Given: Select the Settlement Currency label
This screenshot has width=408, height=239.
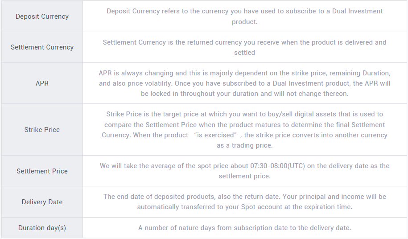Looking at the screenshot, I should [x=42, y=47].
